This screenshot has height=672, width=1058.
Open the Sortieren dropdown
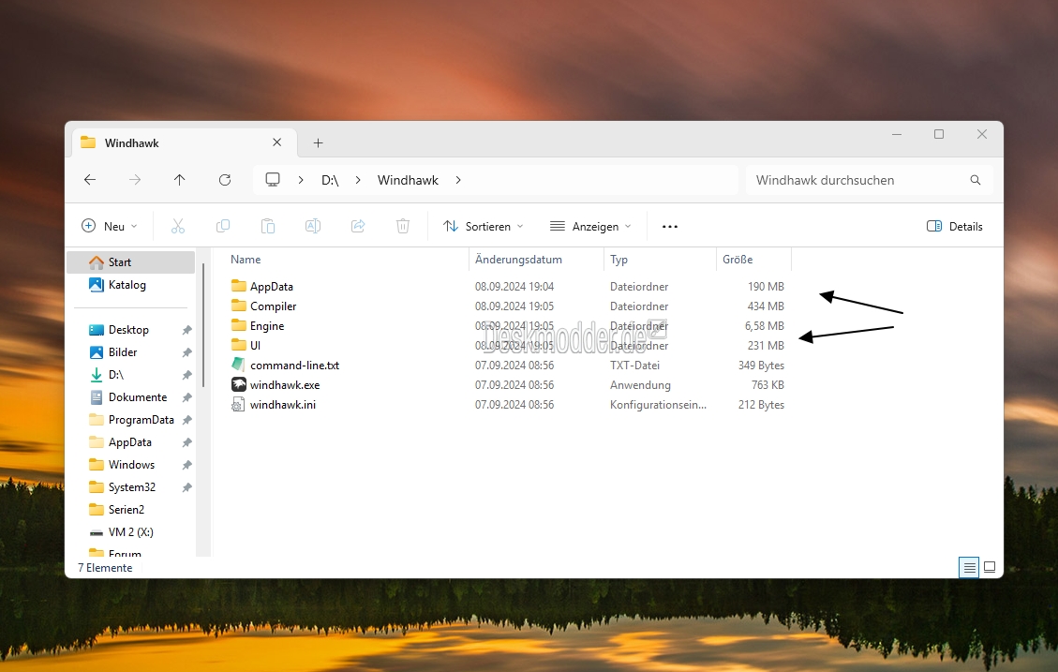click(484, 227)
